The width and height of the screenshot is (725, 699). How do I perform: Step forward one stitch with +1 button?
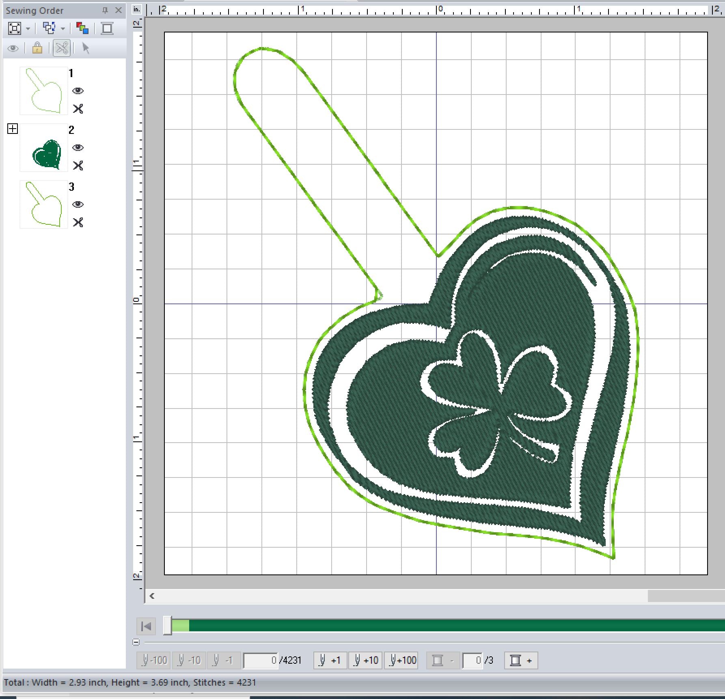330,660
